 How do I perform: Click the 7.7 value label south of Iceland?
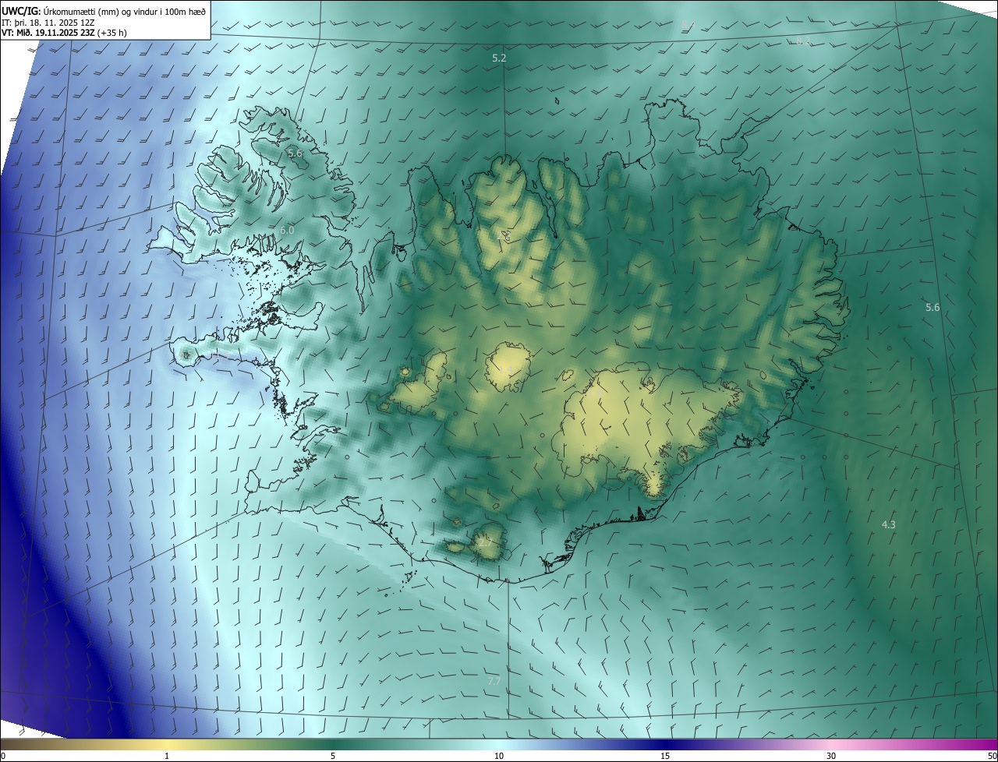coord(494,682)
